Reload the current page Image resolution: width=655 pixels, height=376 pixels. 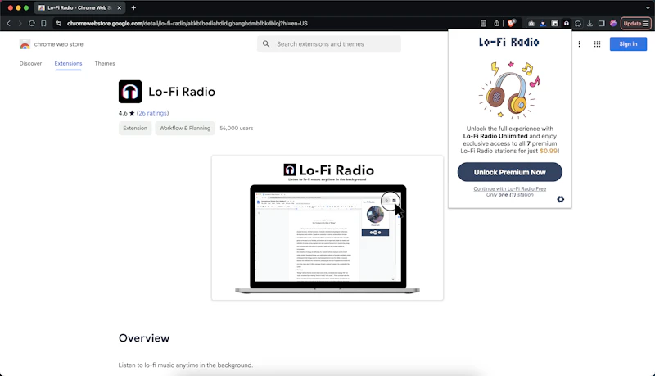[x=32, y=24]
